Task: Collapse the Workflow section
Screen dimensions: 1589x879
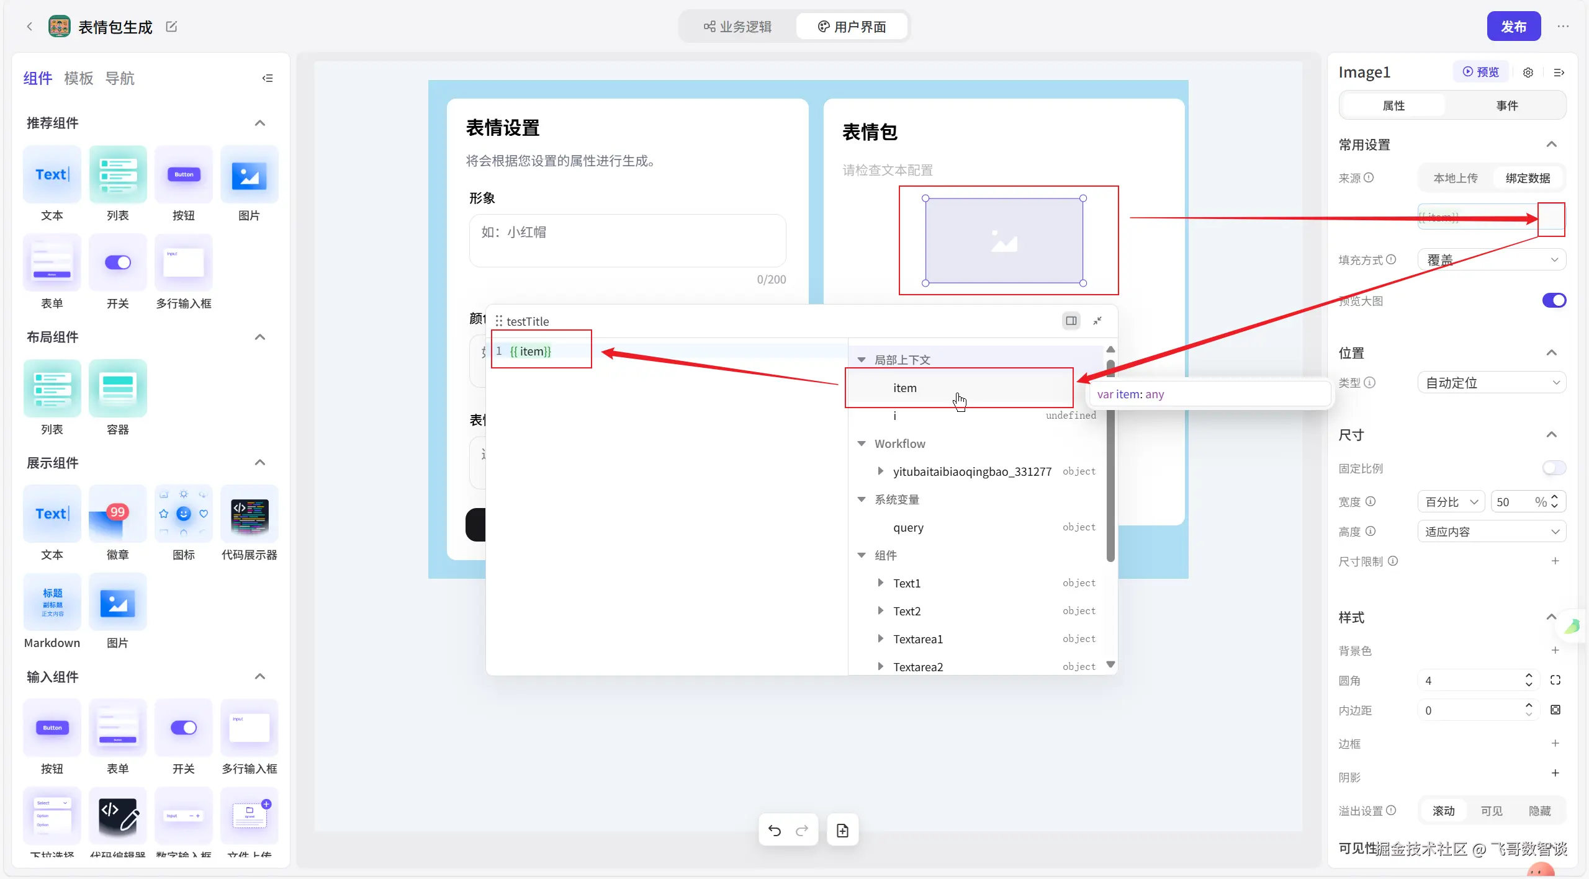Action: click(862, 444)
